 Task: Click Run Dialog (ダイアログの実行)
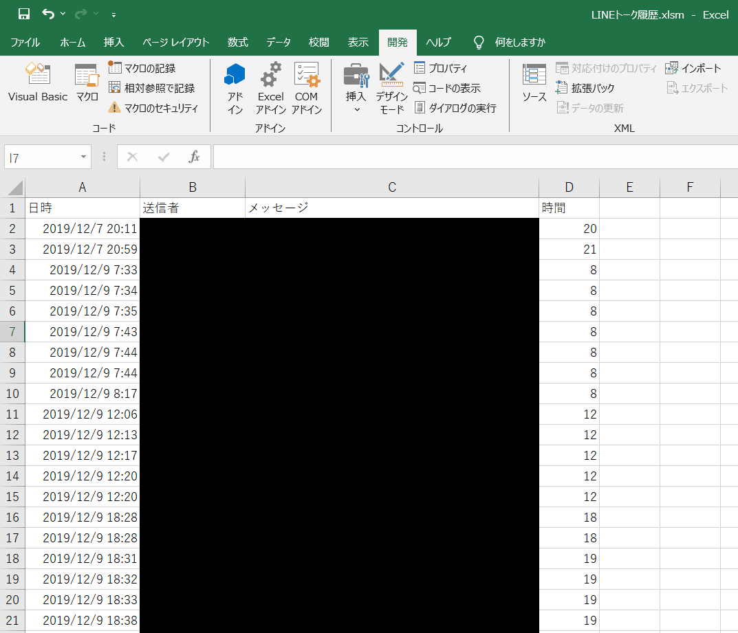click(x=455, y=108)
